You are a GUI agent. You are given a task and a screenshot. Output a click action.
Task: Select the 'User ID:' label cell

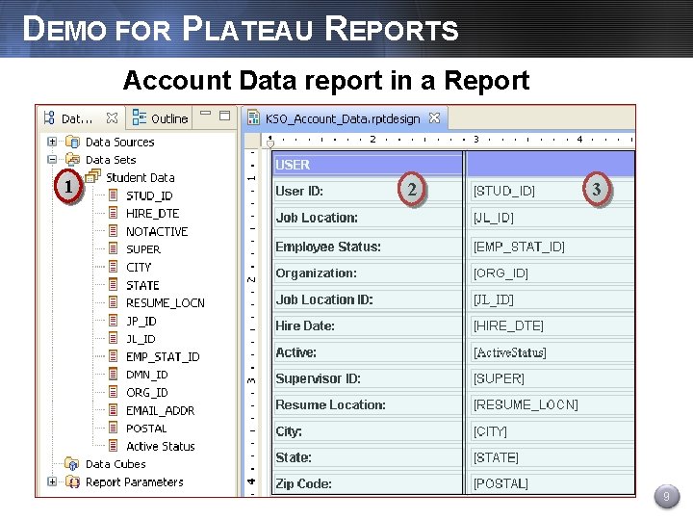(x=368, y=191)
